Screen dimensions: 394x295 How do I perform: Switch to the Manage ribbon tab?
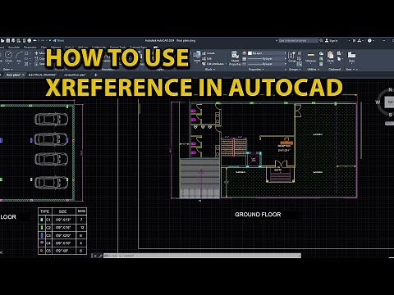pyautogui.click(x=56, y=47)
